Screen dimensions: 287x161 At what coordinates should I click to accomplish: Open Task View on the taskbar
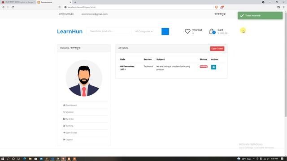coord(19,159)
